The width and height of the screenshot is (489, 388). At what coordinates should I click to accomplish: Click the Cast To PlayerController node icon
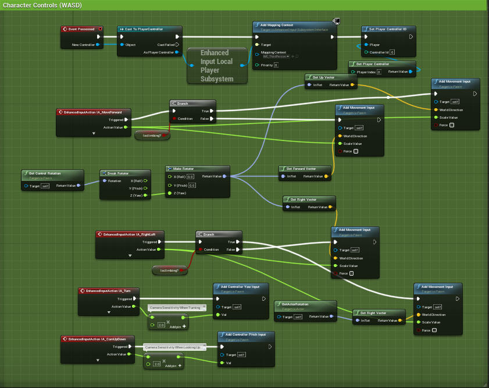pos(122,29)
